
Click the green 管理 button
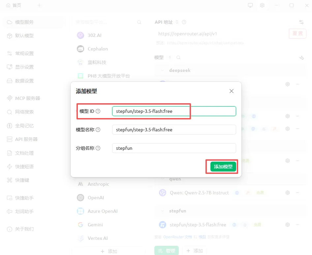[x=167, y=251]
